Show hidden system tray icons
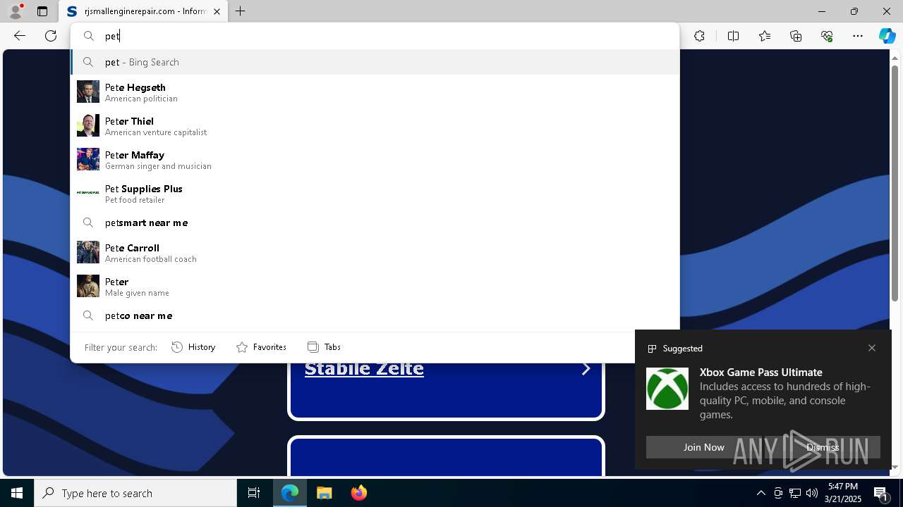 [x=761, y=493]
